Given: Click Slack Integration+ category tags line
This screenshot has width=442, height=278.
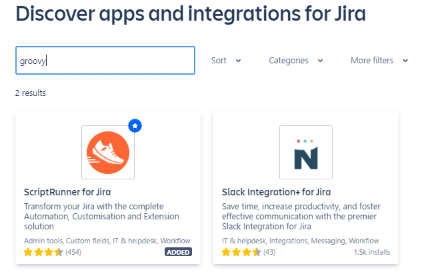Looking at the screenshot, I should click(300, 241).
